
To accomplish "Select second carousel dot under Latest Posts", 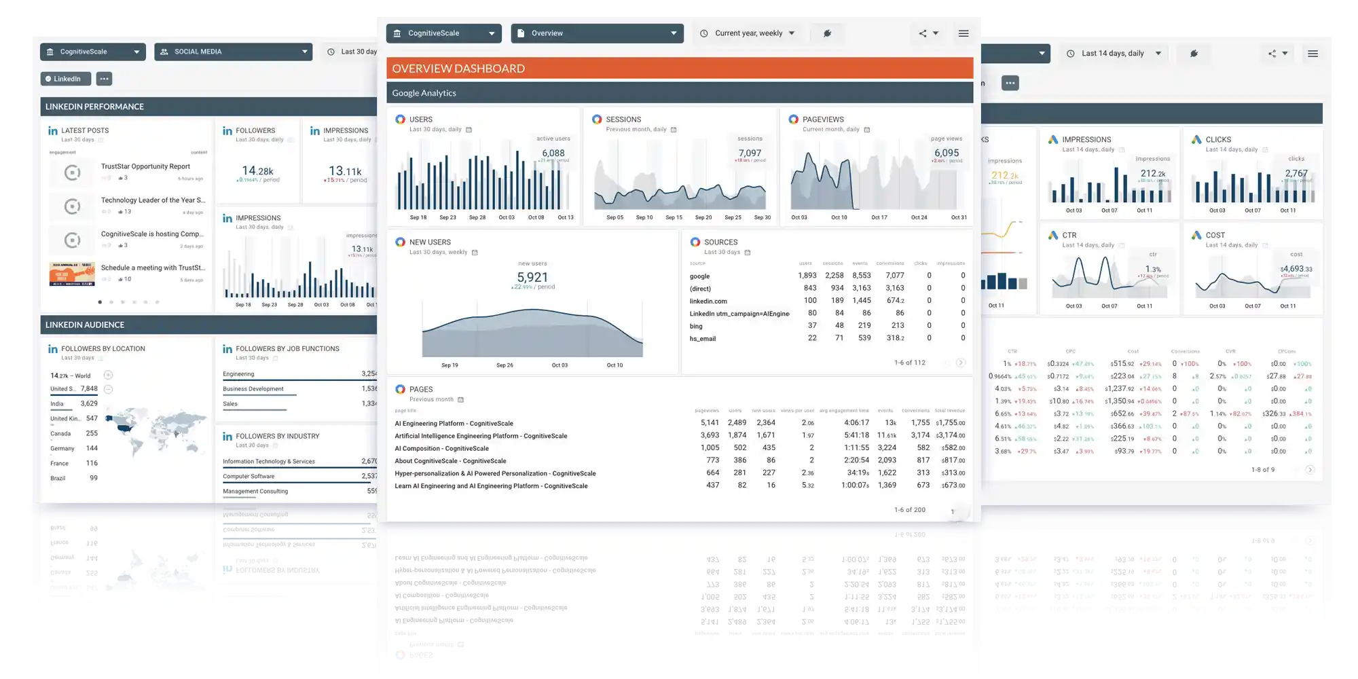I will coord(111,302).
